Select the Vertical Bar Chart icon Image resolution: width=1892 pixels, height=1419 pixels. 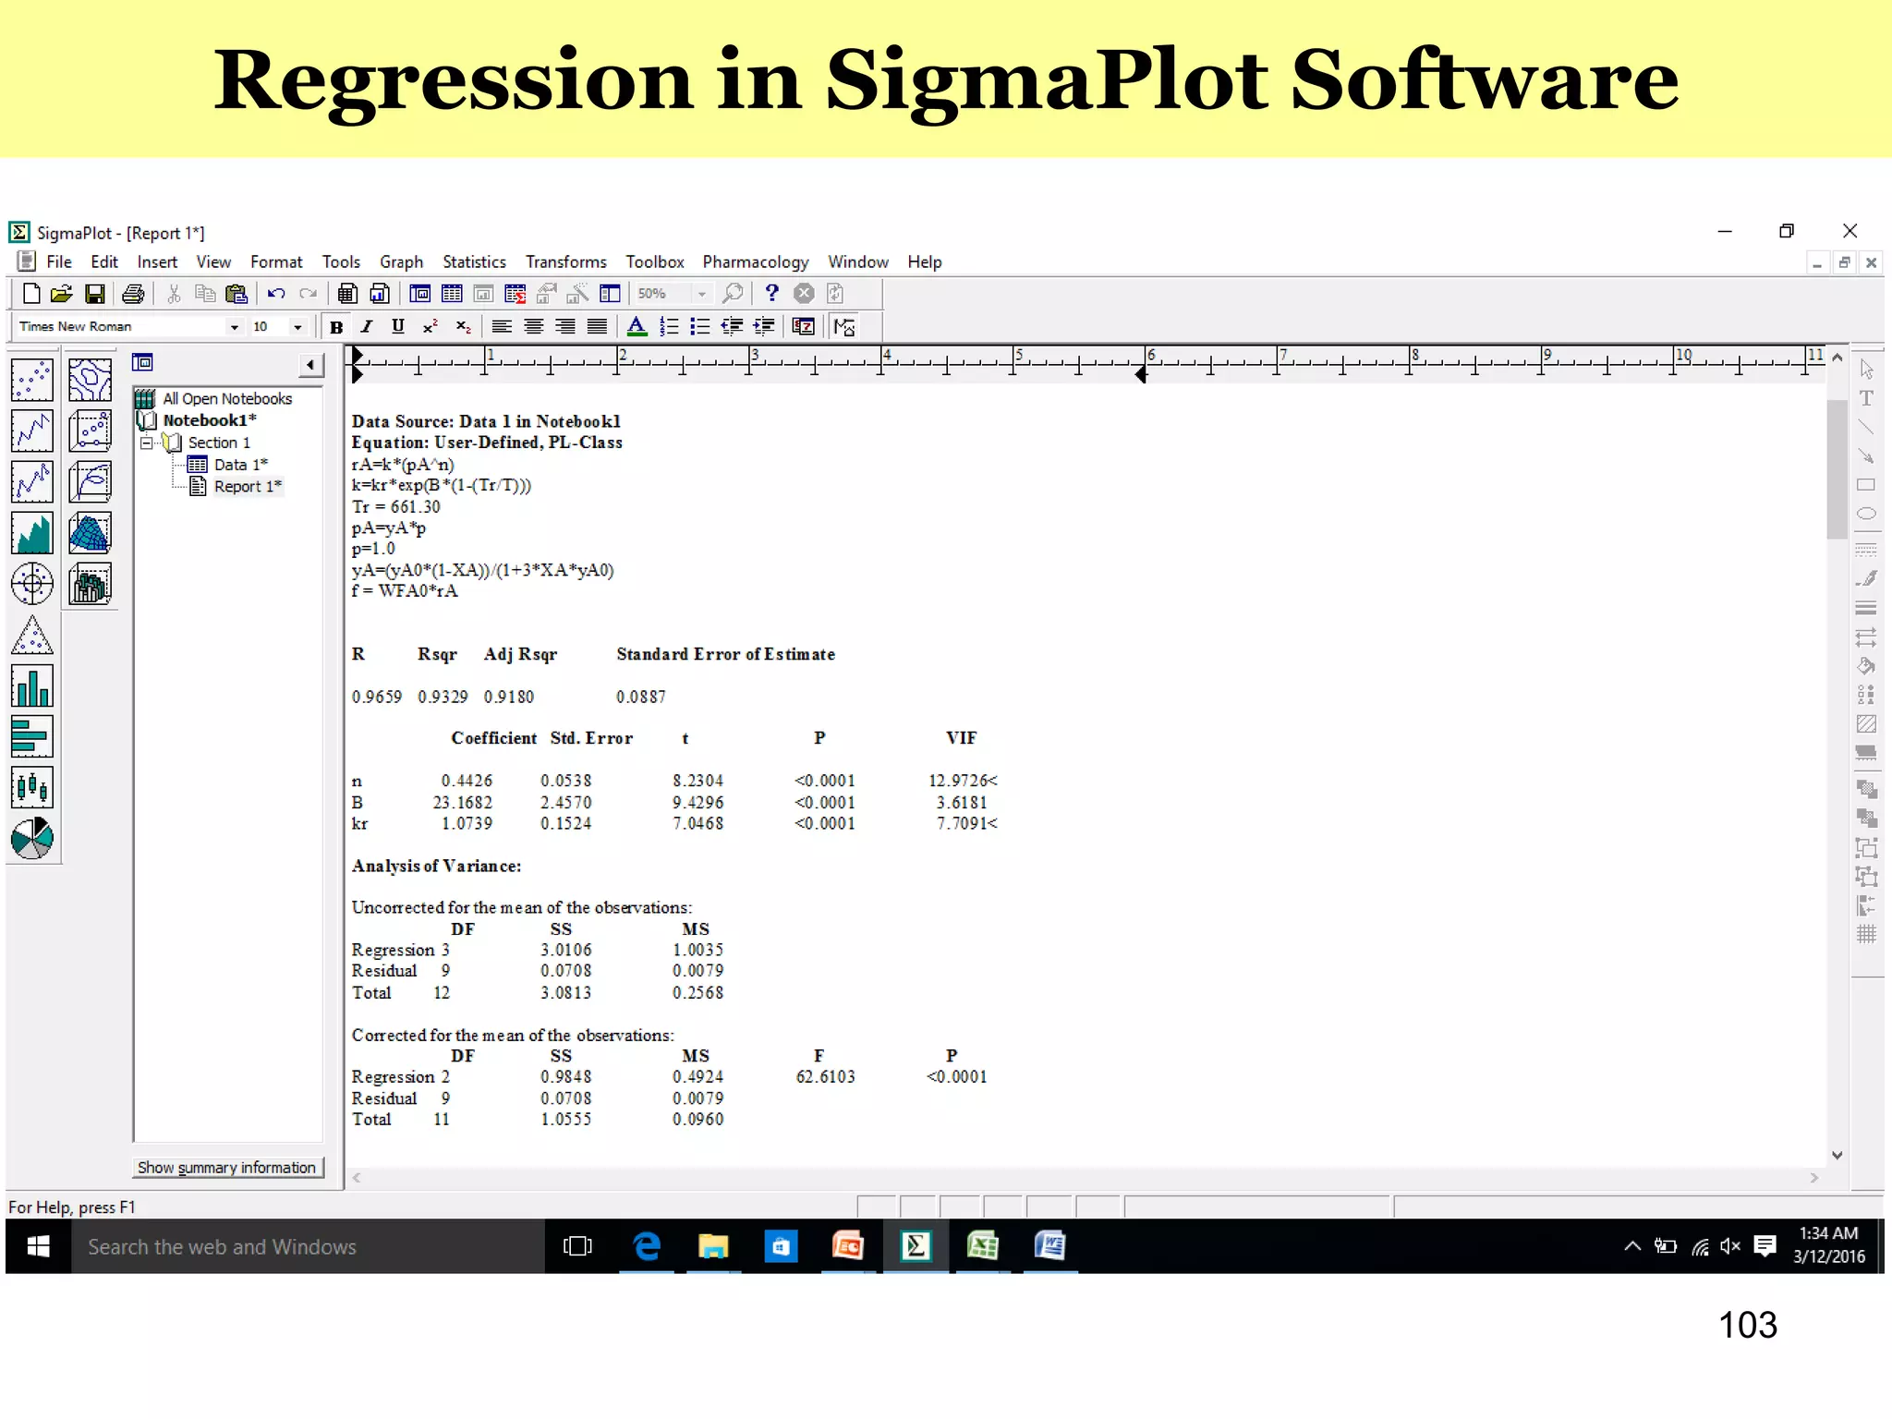32,686
